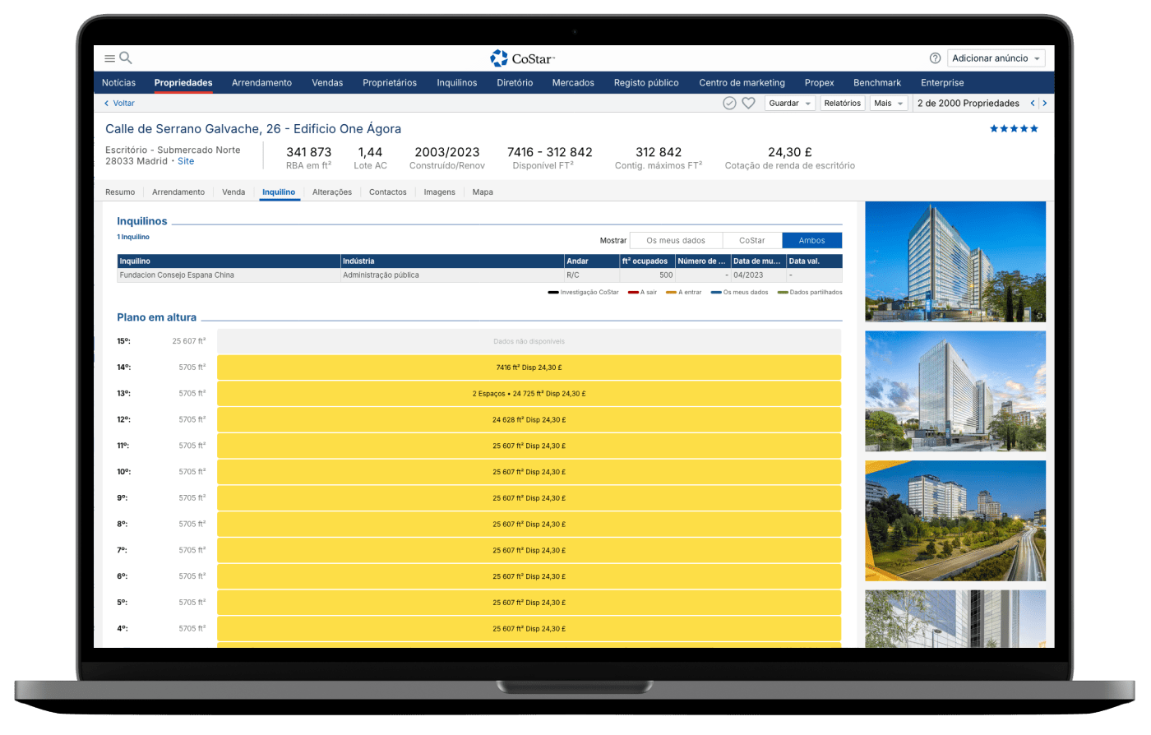Go to previous property arrow
The height and width of the screenshot is (735, 1151).
click(1033, 104)
